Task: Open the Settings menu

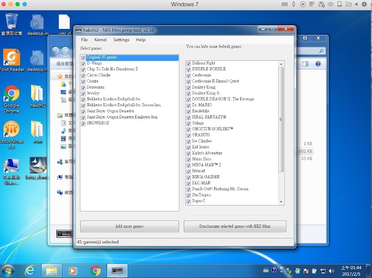Action: [x=121, y=39]
